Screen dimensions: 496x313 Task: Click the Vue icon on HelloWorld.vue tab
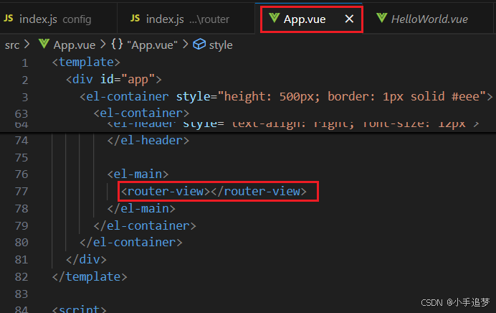click(x=381, y=18)
